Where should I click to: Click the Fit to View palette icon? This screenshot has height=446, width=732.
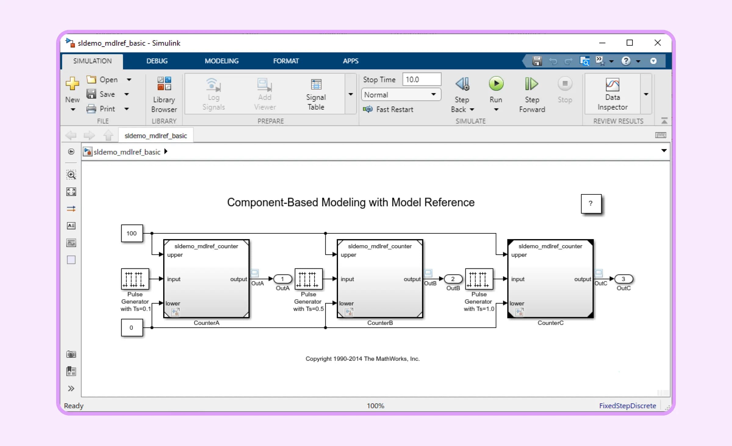(71, 192)
